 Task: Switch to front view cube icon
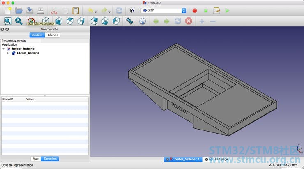[59, 21]
